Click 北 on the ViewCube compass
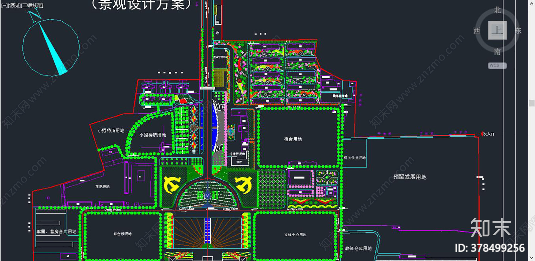The height and width of the screenshot is (261, 535). coord(497,10)
